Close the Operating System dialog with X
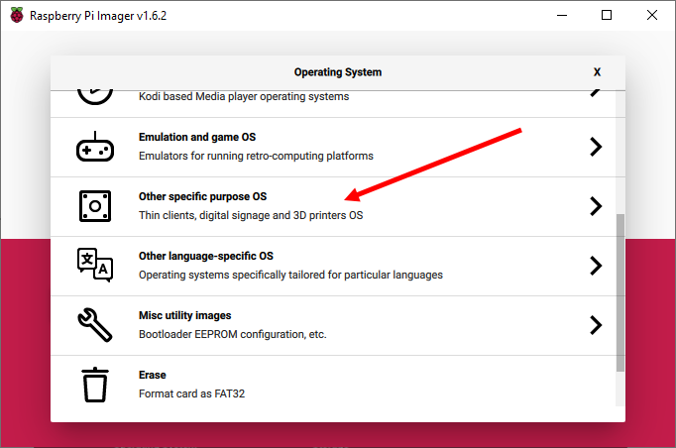Viewport: 676px width, 448px height. (x=597, y=72)
